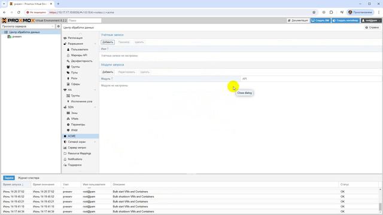Sort by the Description (Описание) column header
This screenshot has height=215, width=383.
click(x=225, y=185)
